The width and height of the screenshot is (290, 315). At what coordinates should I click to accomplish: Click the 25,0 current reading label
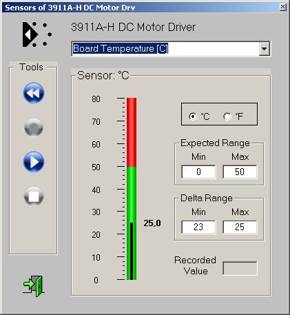[152, 223]
